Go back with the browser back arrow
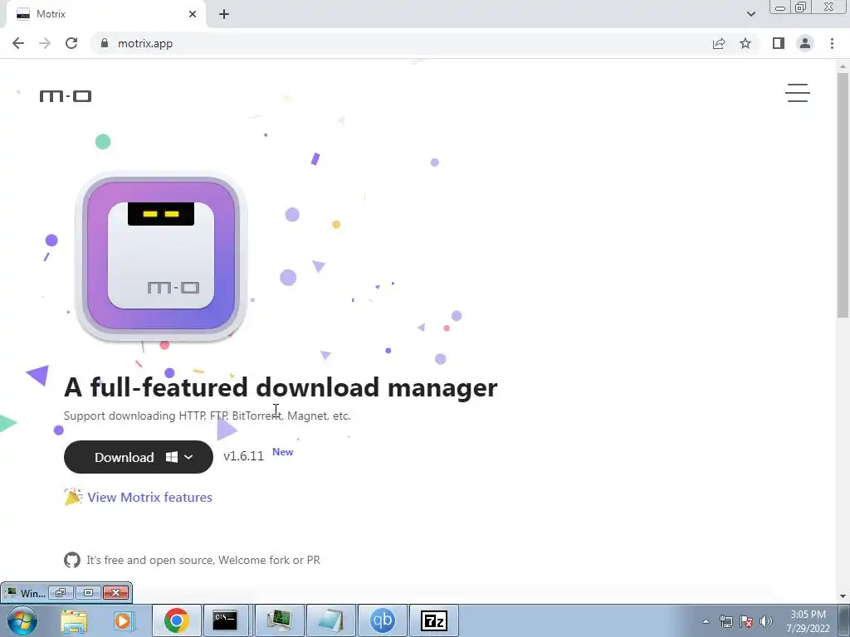This screenshot has width=850, height=637. click(18, 43)
